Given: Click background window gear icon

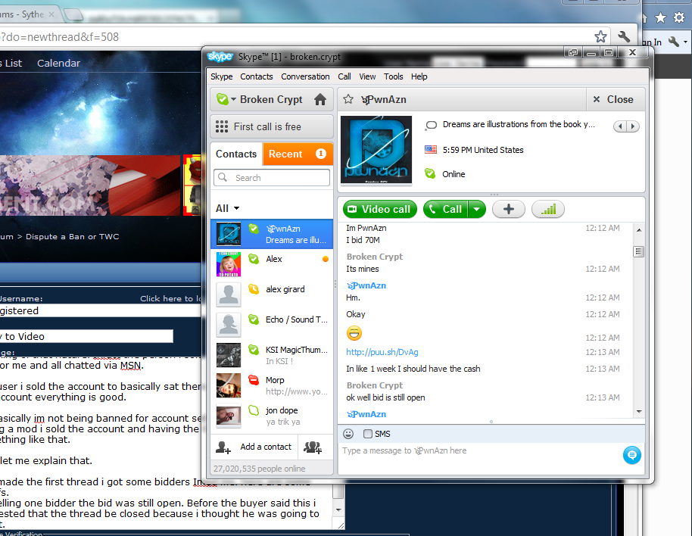Looking at the screenshot, I should point(679,17).
